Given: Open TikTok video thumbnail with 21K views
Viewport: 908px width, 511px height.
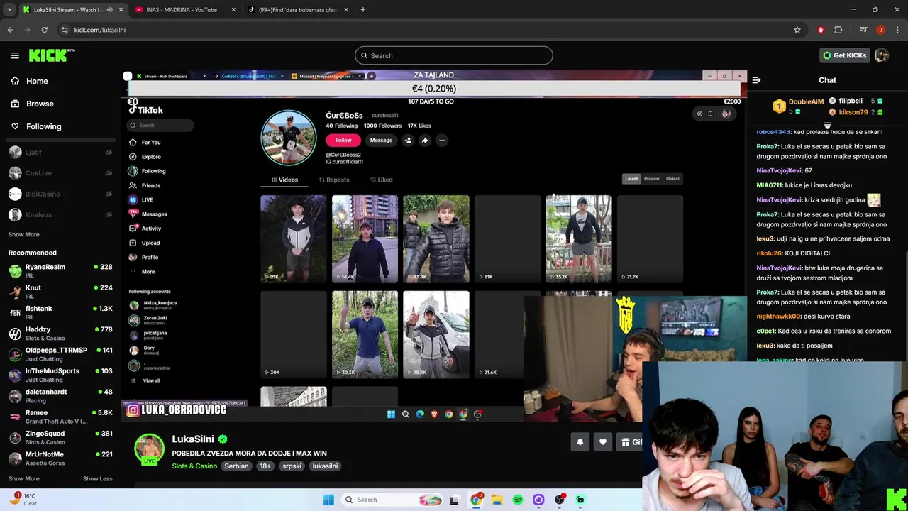Looking at the screenshot, I should coord(294,238).
